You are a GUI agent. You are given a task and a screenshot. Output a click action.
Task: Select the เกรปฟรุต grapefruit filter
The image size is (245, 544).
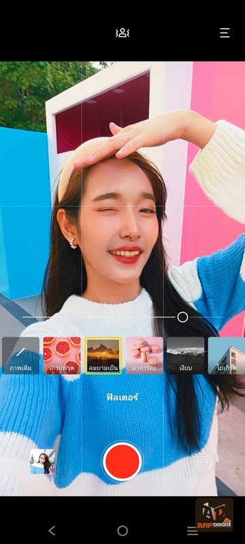[x=62, y=356]
